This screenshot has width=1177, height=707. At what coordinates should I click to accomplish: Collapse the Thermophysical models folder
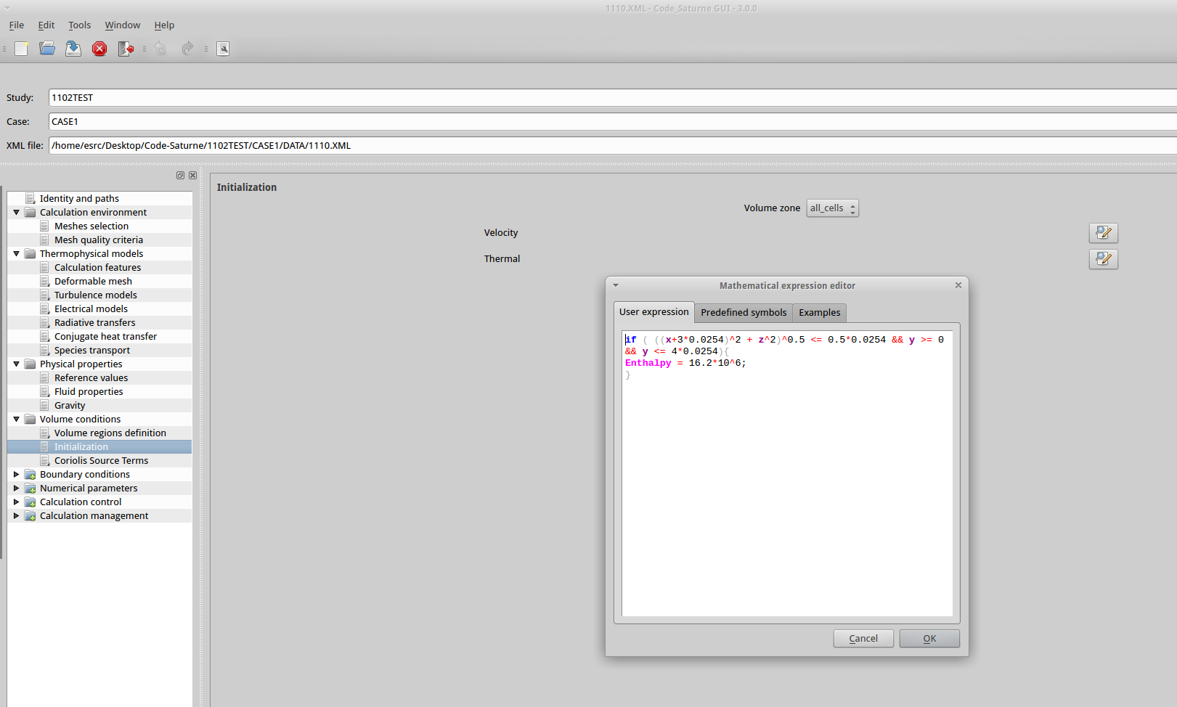tap(16, 253)
